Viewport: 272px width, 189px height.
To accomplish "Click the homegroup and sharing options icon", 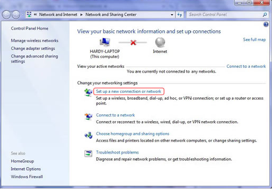I will tap(89, 135).
